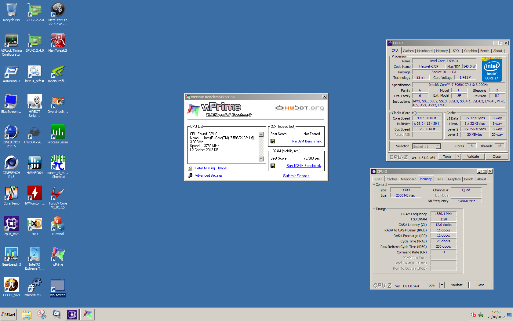Click Validate in upper CPU-Z window

473,157
